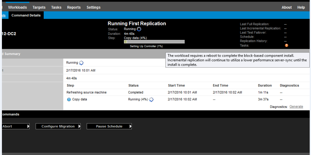This screenshot has height=155, width=311.
Task: Click the blue info icon beside Copy data
Action: tap(69, 99)
